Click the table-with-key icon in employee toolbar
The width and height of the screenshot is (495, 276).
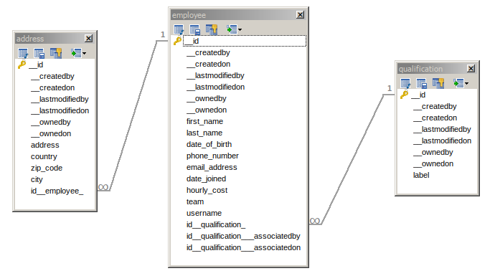(x=212, y=29)
